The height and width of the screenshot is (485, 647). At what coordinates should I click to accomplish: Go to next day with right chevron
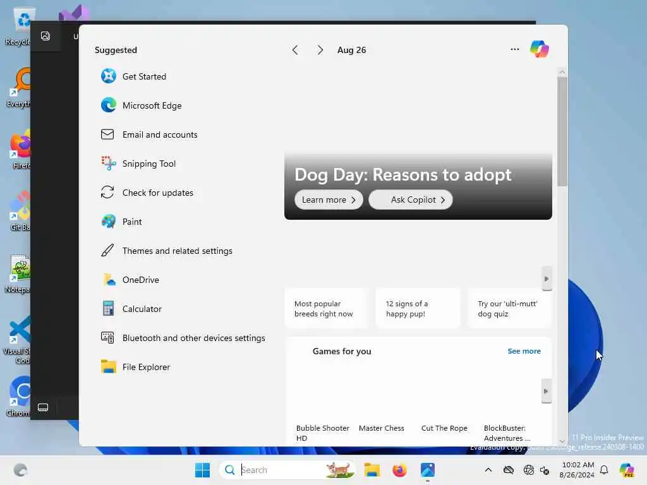click(x=320, y=50)
